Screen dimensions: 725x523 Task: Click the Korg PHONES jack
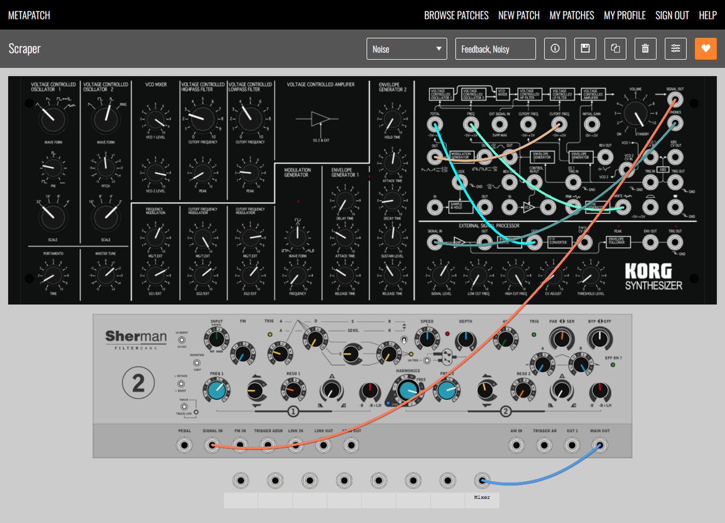point(675,124)
